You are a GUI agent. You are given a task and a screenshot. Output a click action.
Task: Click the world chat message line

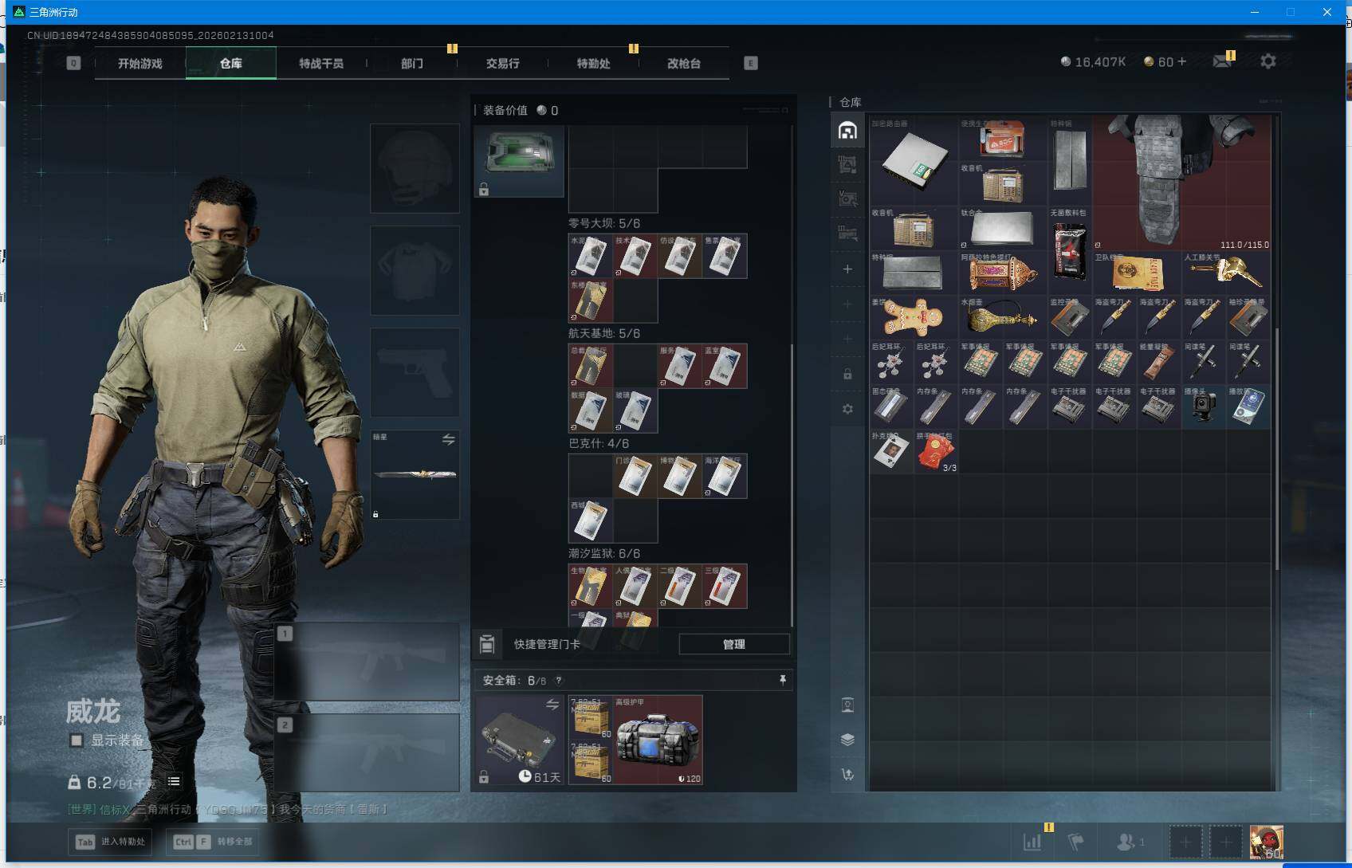tap(228, 809)
